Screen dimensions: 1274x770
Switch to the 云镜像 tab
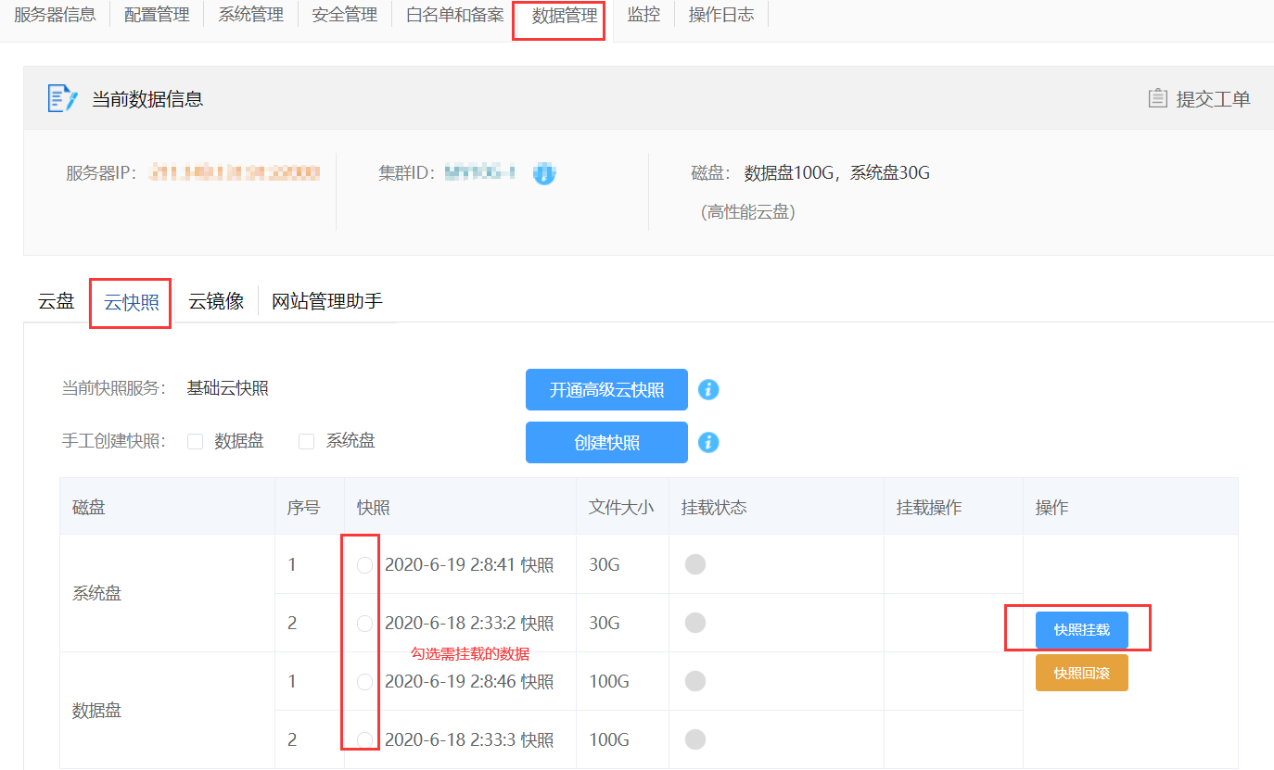point(216,301)
